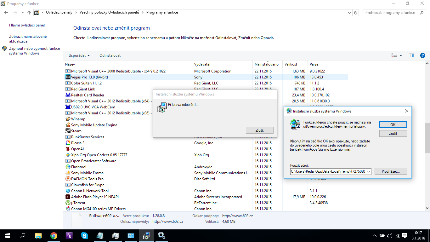430x242 pixels.
Task: Go up one level with the up arrow
Action: click(x=29, y=13)
